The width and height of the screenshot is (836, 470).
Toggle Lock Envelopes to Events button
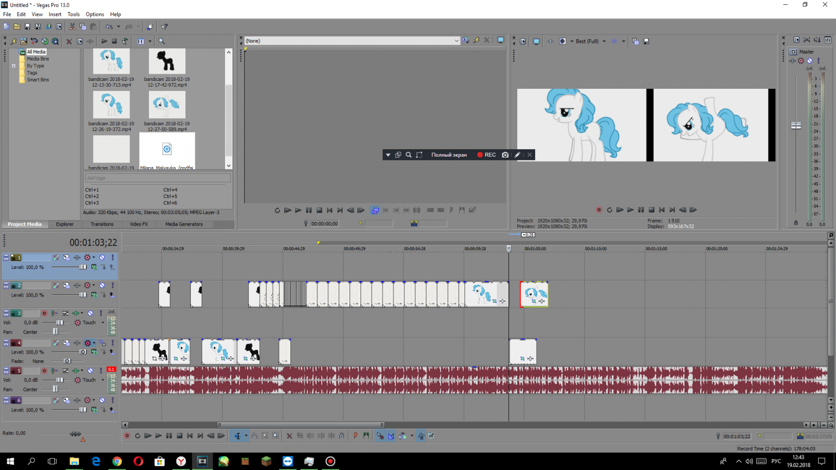click(x=421, y=436)
